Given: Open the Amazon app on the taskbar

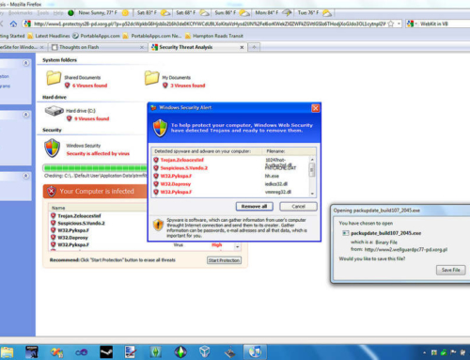Looking at the screenshot, I should (x=32, y=352).
